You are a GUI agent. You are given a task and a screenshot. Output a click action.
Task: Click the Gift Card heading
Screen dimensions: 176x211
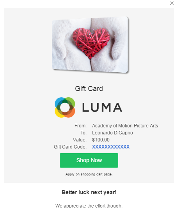pyautogui.click(x=89, y=89)
